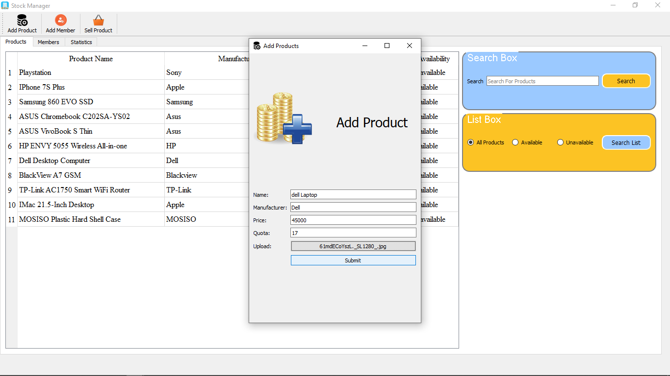Click the Add Products dialog title icon

click(x=257, y=46)
